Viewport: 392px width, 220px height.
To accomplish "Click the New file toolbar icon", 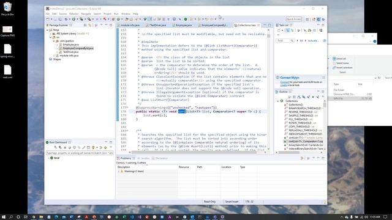I will (48, 19).
